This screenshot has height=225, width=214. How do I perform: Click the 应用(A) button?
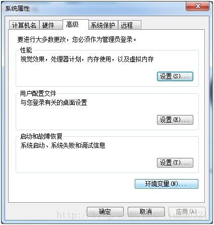point(187,211)
